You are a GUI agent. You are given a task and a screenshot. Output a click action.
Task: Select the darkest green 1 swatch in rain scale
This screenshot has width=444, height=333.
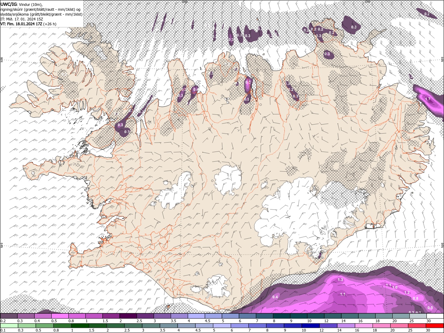(x=80, y=325)
